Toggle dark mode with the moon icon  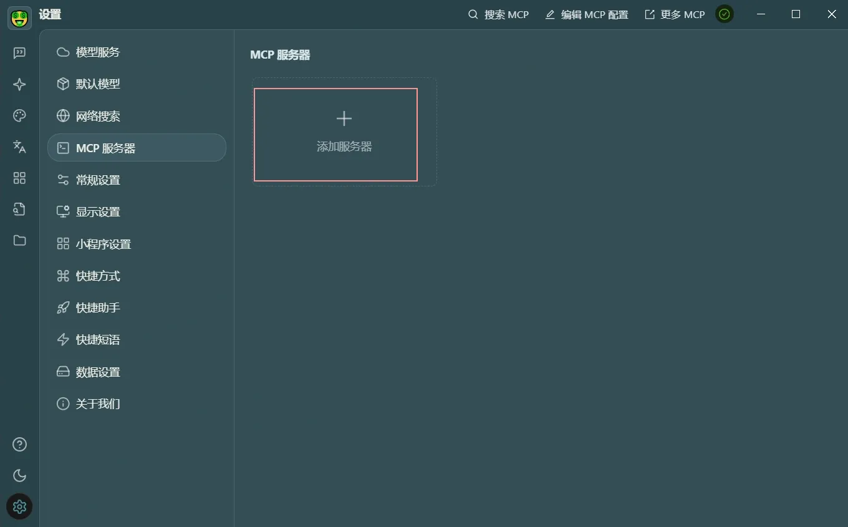pyautogui.click(x=19, y=475)
